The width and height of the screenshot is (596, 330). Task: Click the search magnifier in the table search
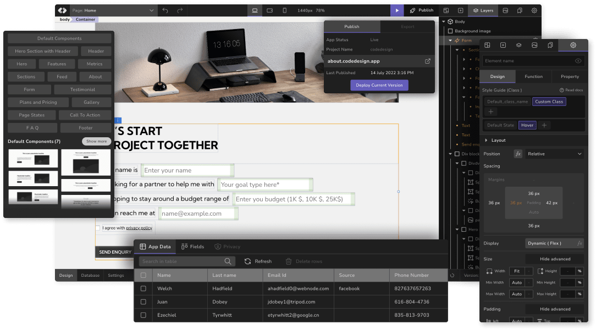228,261
